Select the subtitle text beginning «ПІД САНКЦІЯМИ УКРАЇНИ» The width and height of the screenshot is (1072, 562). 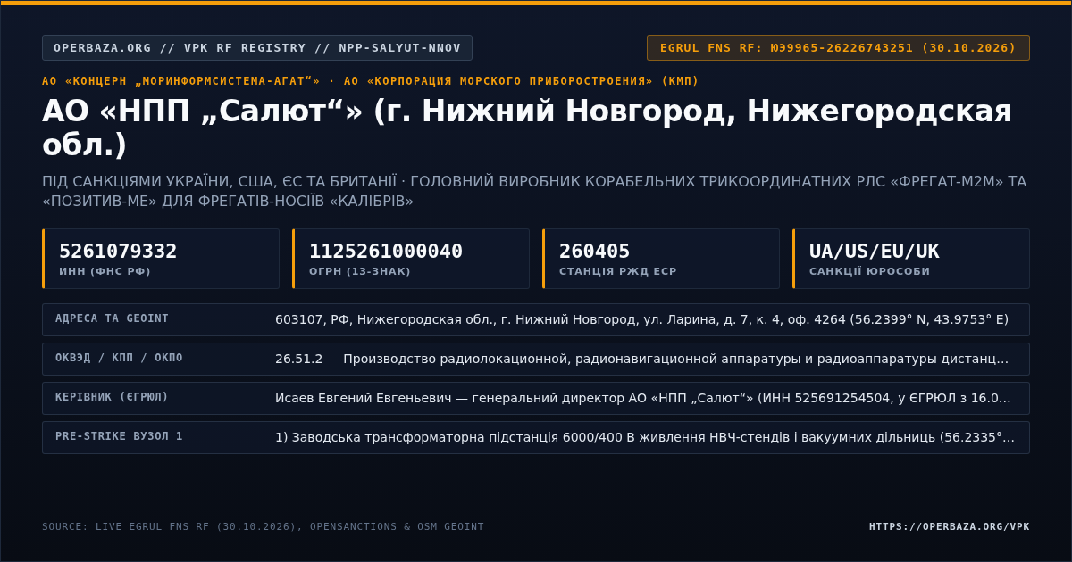[534, 191]
